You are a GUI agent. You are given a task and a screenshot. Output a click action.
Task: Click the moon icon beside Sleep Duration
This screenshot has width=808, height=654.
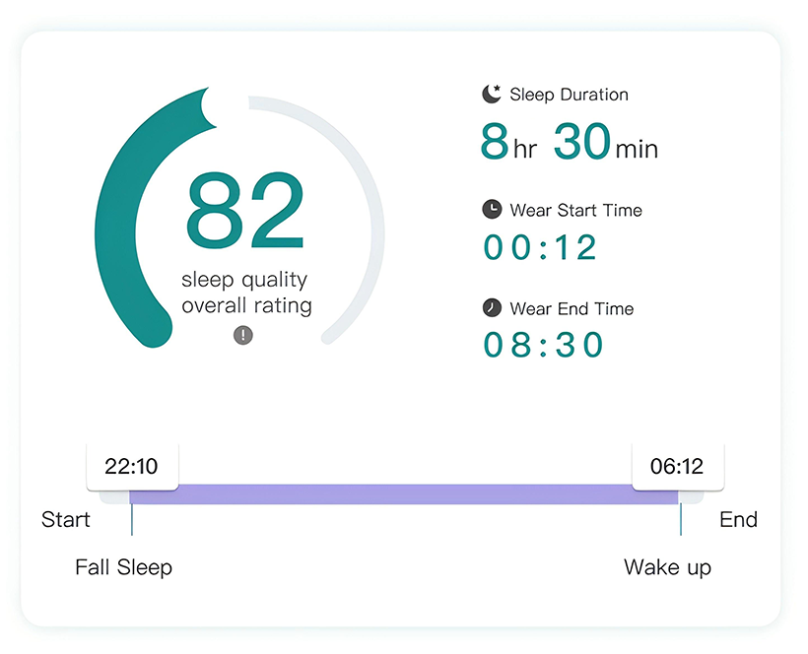point(492,95)
